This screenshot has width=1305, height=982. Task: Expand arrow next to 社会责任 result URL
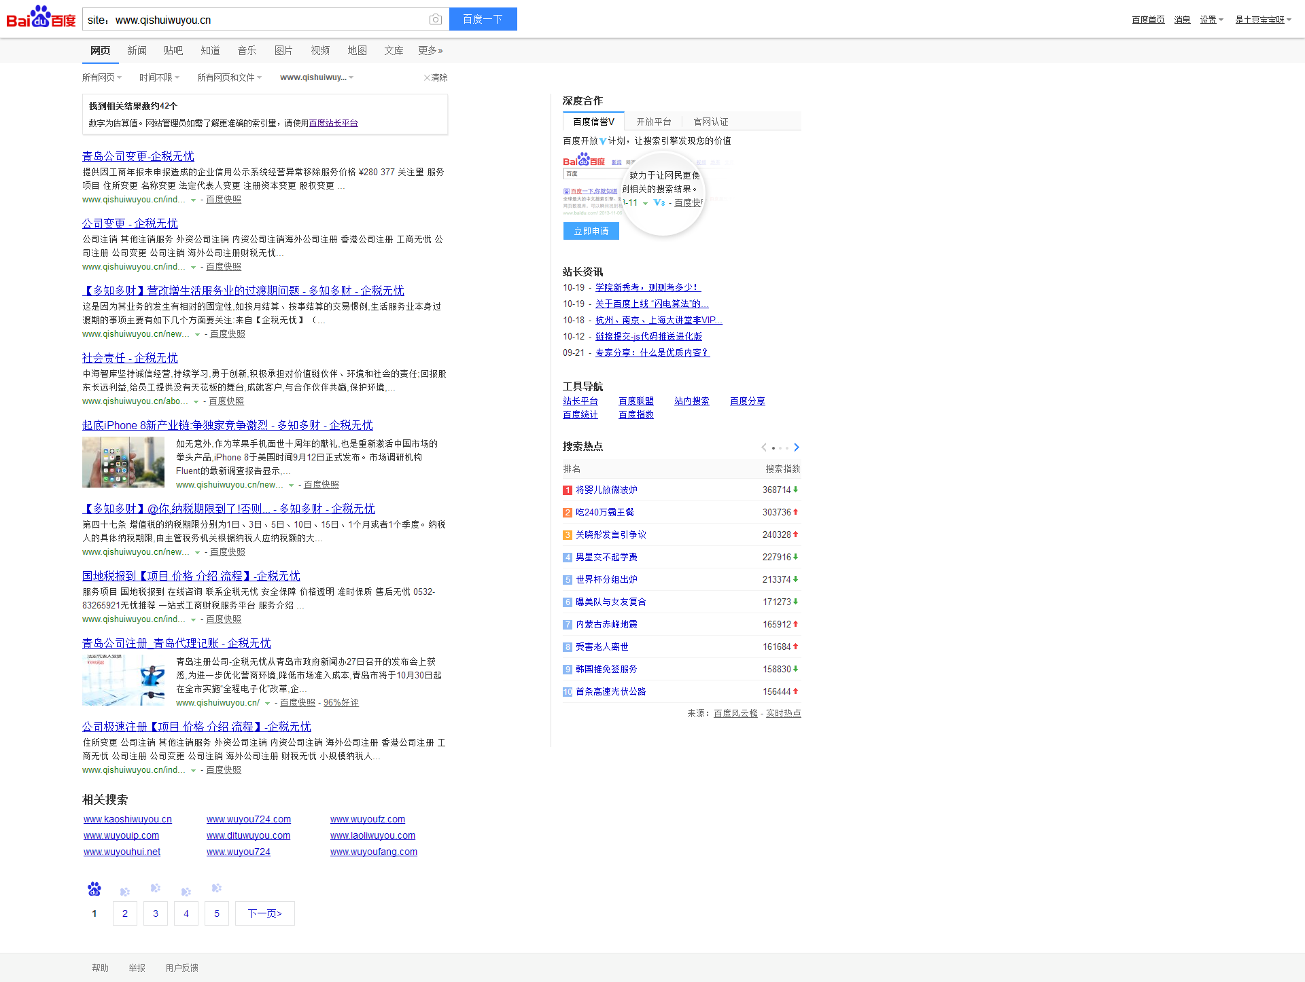[x=196, y=402]
